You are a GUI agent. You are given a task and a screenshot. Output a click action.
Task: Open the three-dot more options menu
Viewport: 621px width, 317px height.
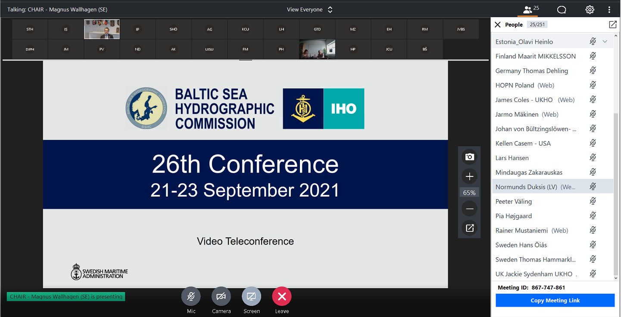tap(609, 9)
